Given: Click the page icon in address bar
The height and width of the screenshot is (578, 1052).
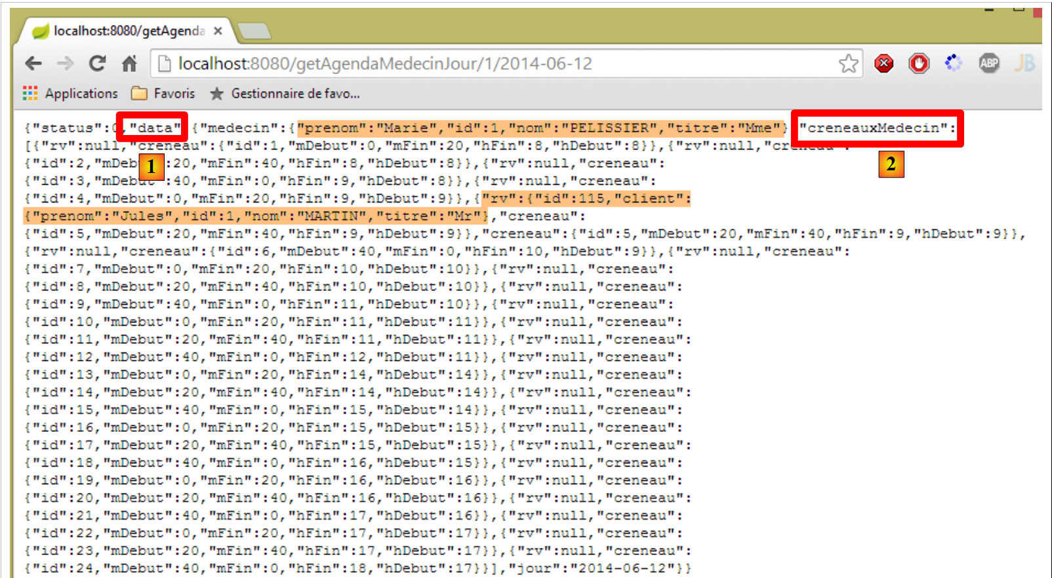Looking at the screenshot, I should point(165,64).
